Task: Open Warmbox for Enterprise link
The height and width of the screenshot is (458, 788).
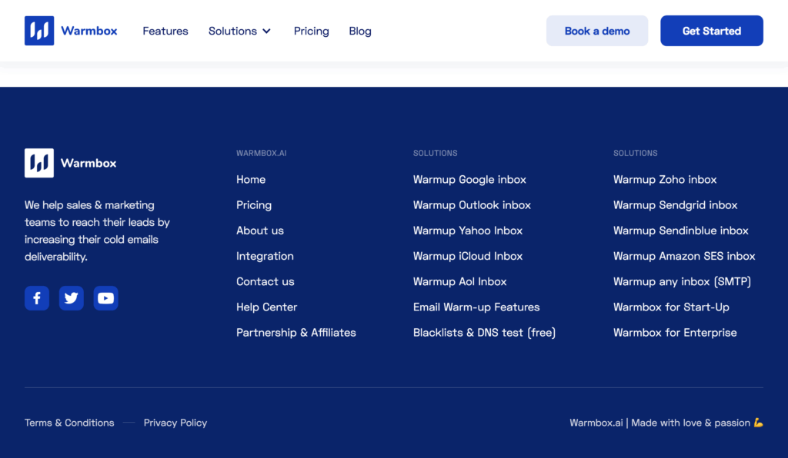Action: [x=675, y=333]
